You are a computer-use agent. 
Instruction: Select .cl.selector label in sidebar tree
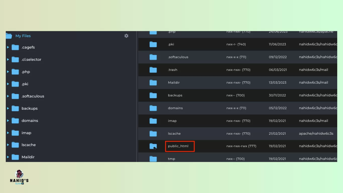[31, 60]
